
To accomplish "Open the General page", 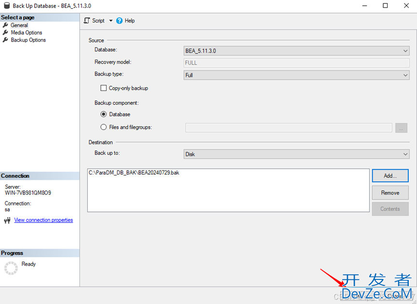I will coord(19,25).
